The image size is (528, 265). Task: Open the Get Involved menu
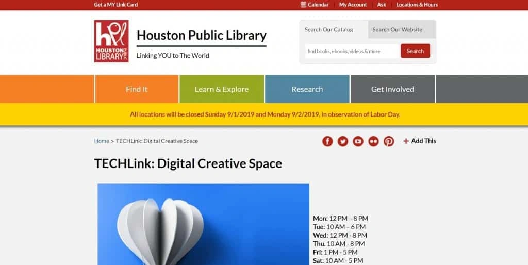(x=392, y=89)
